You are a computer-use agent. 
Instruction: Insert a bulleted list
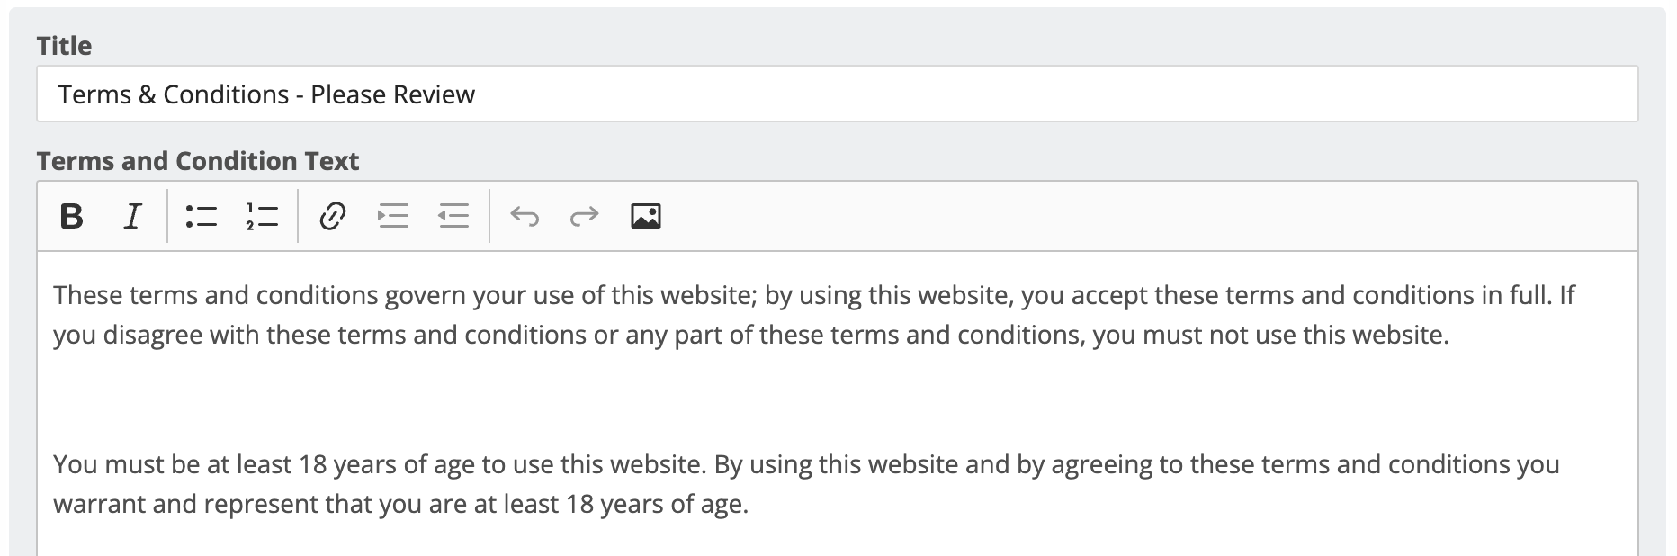click(x=202, y=216)
